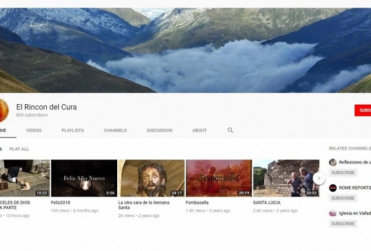Click the channel search magnifier icon

[x=230, y=130]
